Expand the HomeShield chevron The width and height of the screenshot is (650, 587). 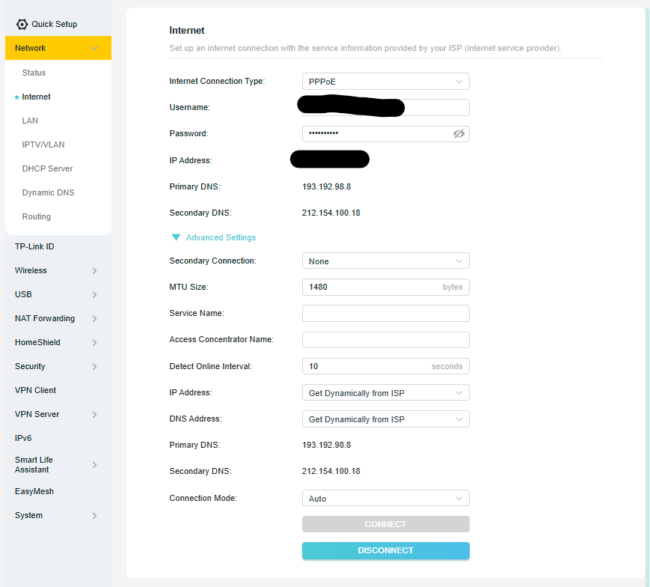click(x=94, y=343)
